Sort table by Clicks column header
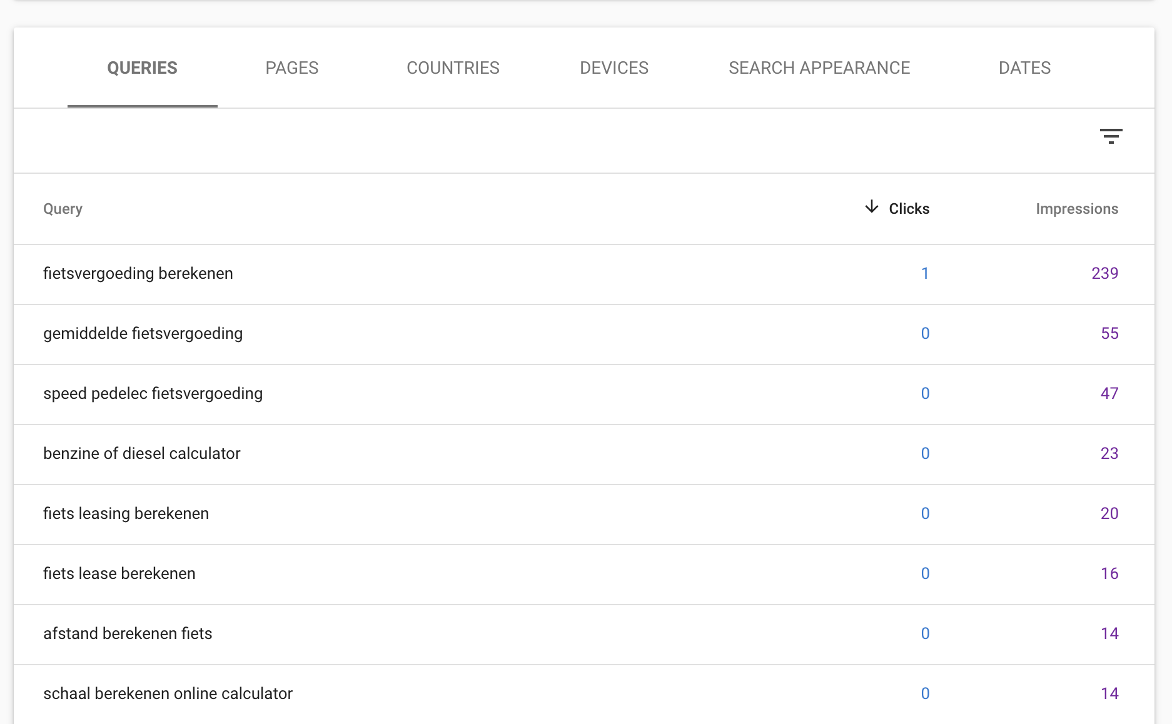The image size is (1172, 724). (x=909, y=209)
